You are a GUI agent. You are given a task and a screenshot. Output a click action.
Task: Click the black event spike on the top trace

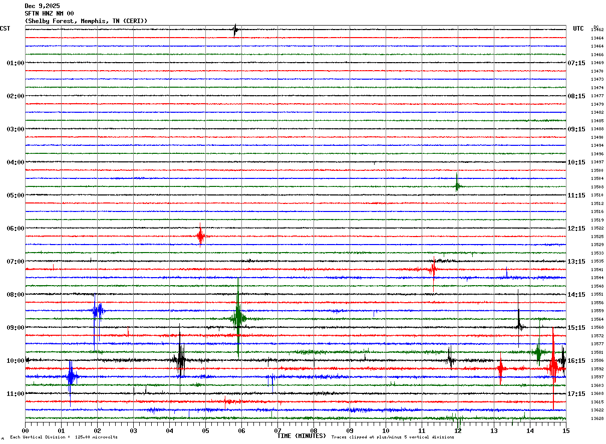[235, 30]
